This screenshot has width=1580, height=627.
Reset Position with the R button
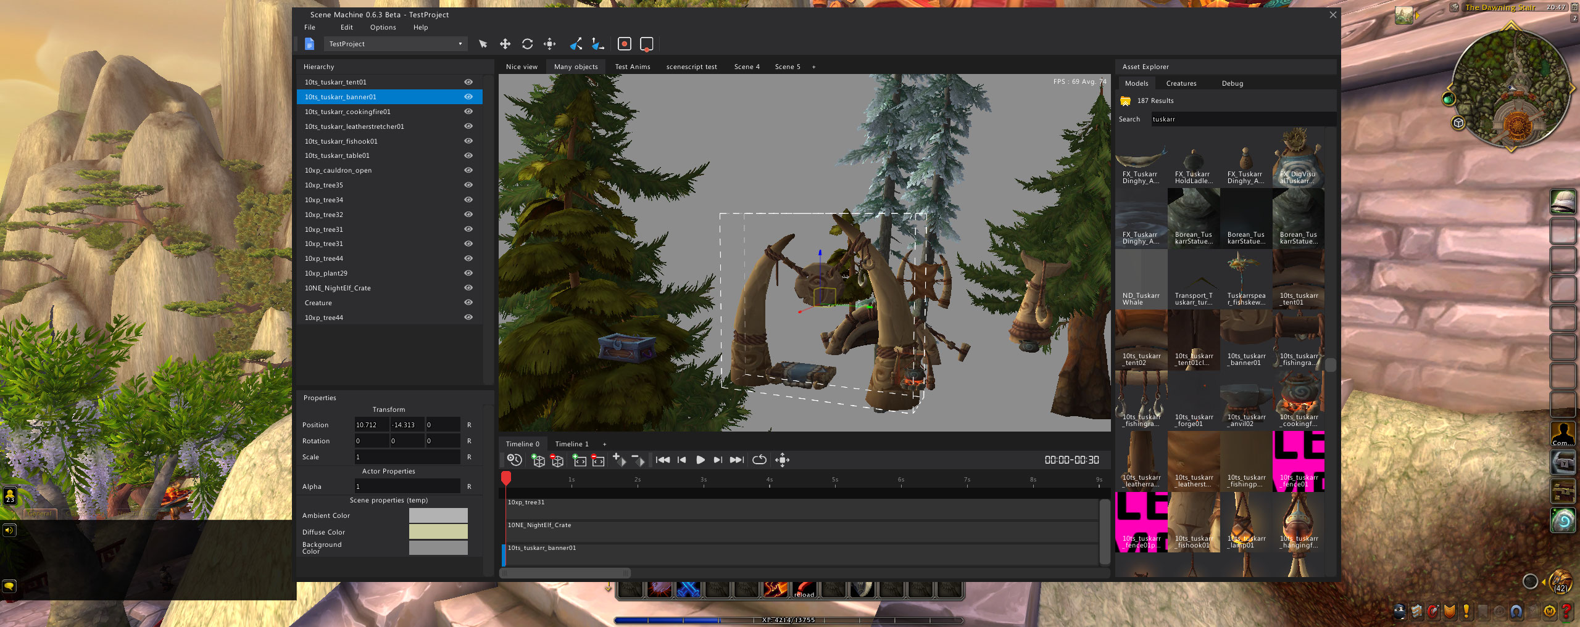click(469, 425)
